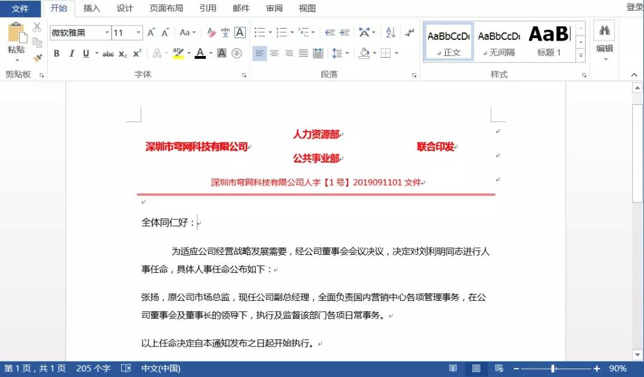Open the line spacing dropdown
This screenshot has height=377, width=644.
point(340,52)
